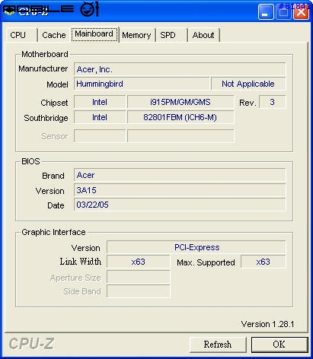Screen dimensions: 313x359
Task: Click the Model field 'Hummingbird'
Action: [142, 84]
